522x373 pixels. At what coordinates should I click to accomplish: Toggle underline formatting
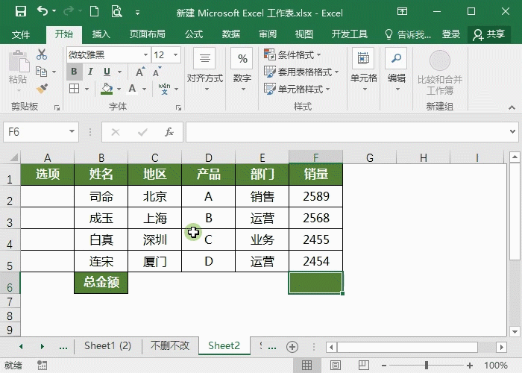(x=107, y=72)
